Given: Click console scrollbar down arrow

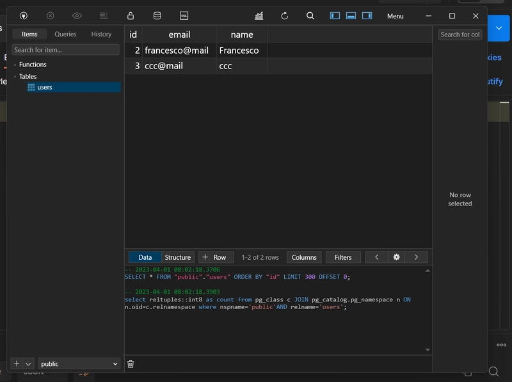Looking at the screenshot, I should 428,349.
